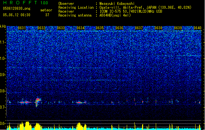The width and height of the screenshot is (205, 130).
Task: Click the 0.7 kHz axis label
Action: tap(3, 107)
